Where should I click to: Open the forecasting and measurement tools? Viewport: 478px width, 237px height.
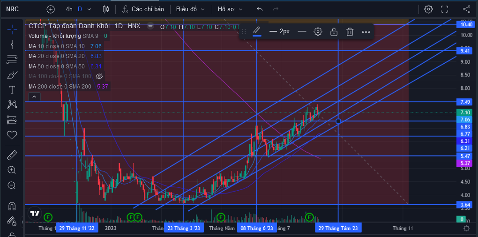tap(12, 120)
